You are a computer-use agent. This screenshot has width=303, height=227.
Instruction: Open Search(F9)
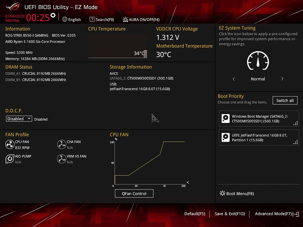pyautogui.click(x=102, y=20)
